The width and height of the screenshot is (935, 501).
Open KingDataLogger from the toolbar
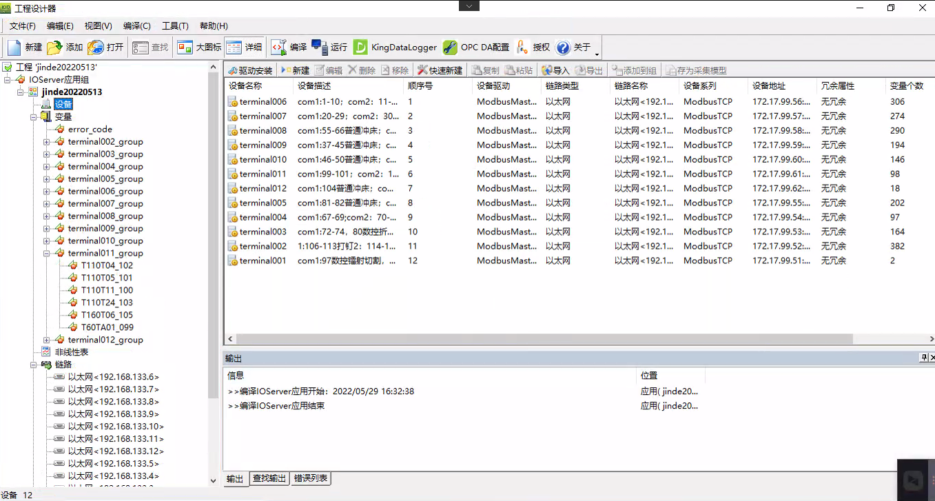[395, 48]
